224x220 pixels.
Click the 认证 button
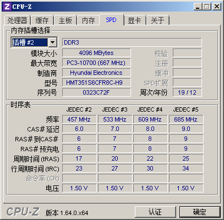point(155,212)
